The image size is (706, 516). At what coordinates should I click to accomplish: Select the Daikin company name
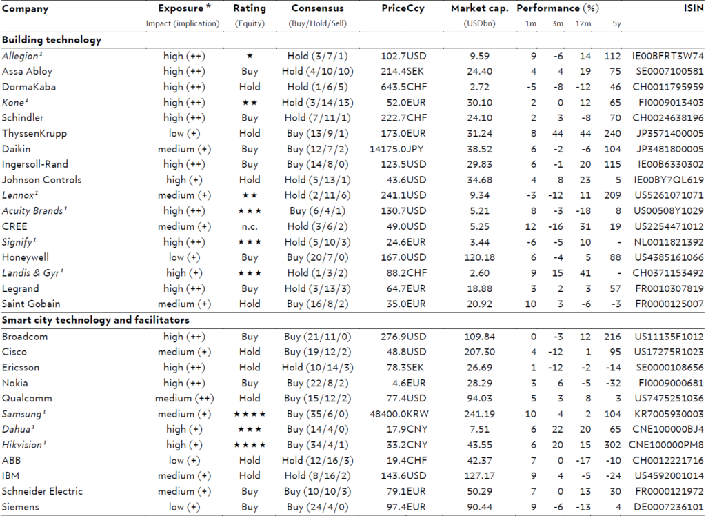coord(17,149)
